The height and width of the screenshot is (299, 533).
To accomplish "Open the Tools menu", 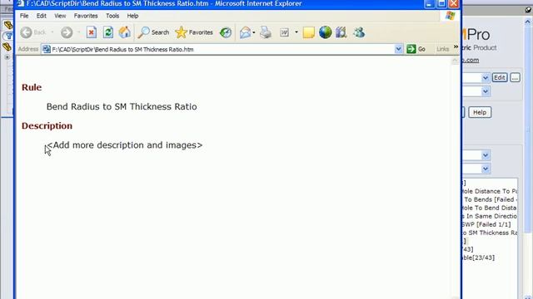I will click(x=112, y=16).
